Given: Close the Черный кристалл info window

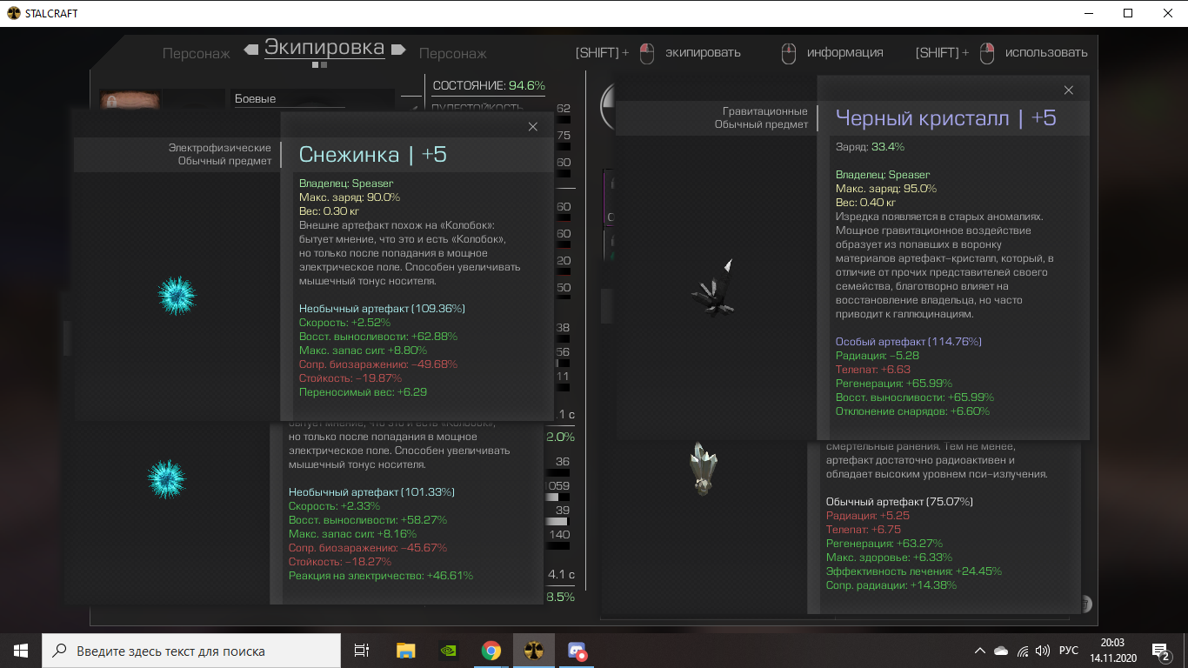Looking at the screenshot, I should pyautogui.click(x=1069, y=90).
